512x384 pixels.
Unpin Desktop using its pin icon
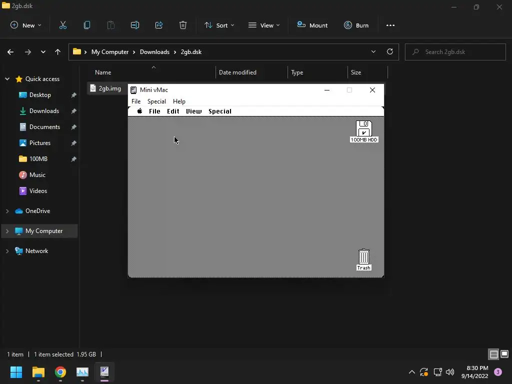74,95
